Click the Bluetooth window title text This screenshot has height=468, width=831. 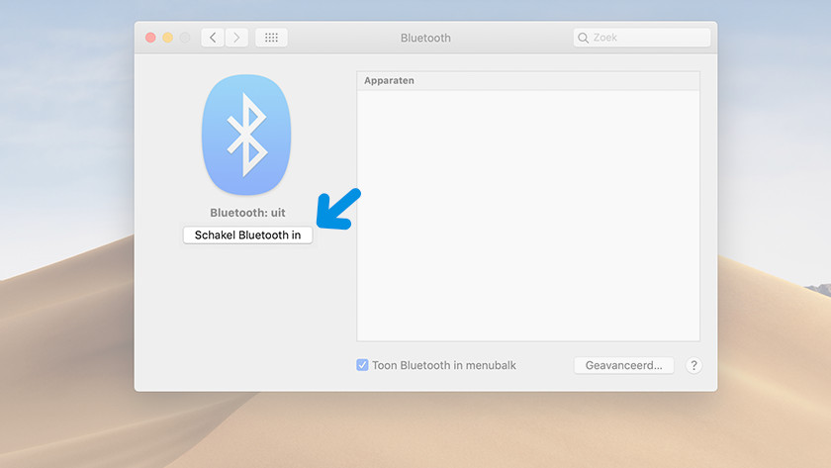[425, 38]
